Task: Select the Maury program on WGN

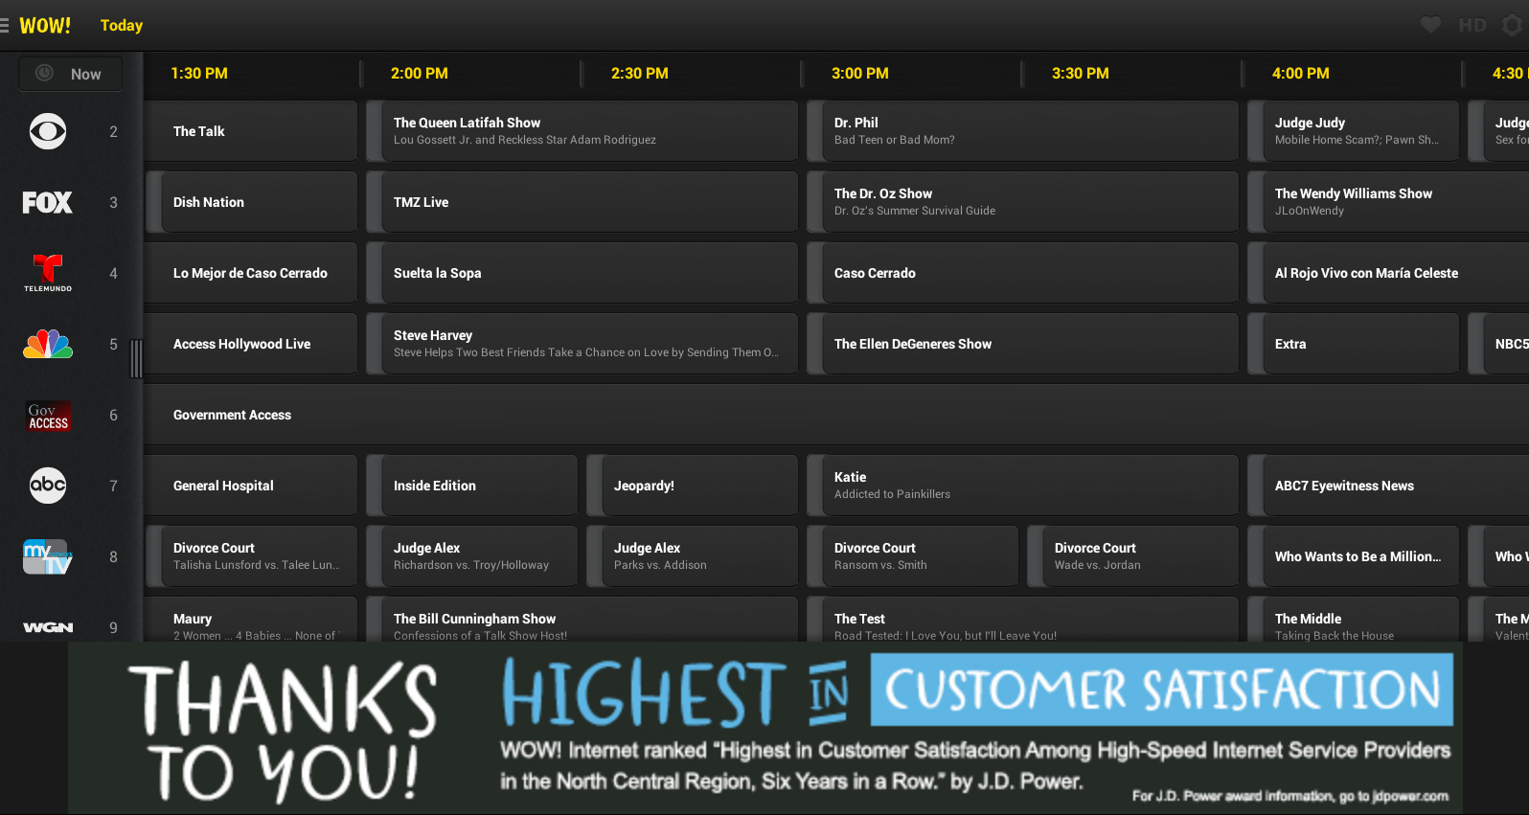Action: pos(252,620)
